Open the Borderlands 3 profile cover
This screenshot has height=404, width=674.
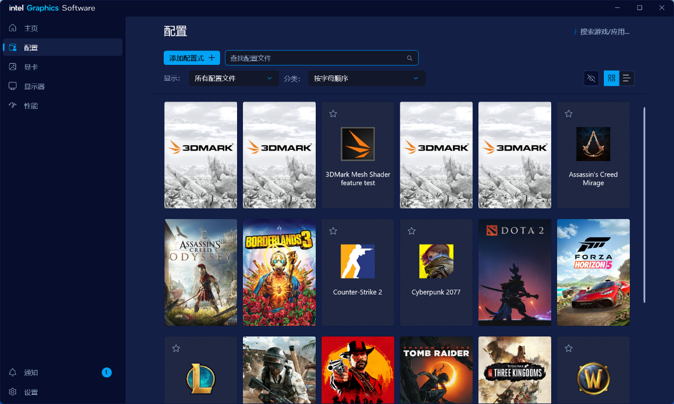[x=279, y=273]
